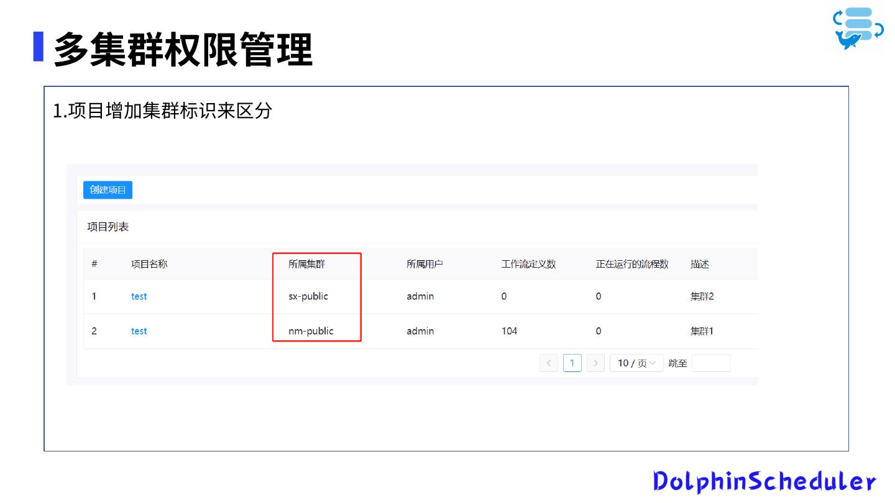Screen dimensions: 895x503
Task: Go to previous page using left arrow
Action: tap(548, 363)
